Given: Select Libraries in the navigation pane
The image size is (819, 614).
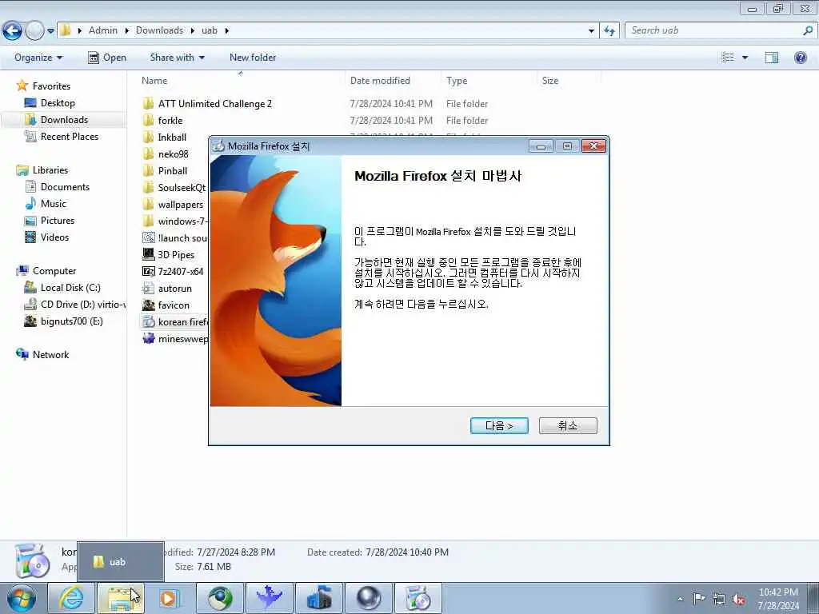Looking at the screenshot, I should (x=50, y=170).
